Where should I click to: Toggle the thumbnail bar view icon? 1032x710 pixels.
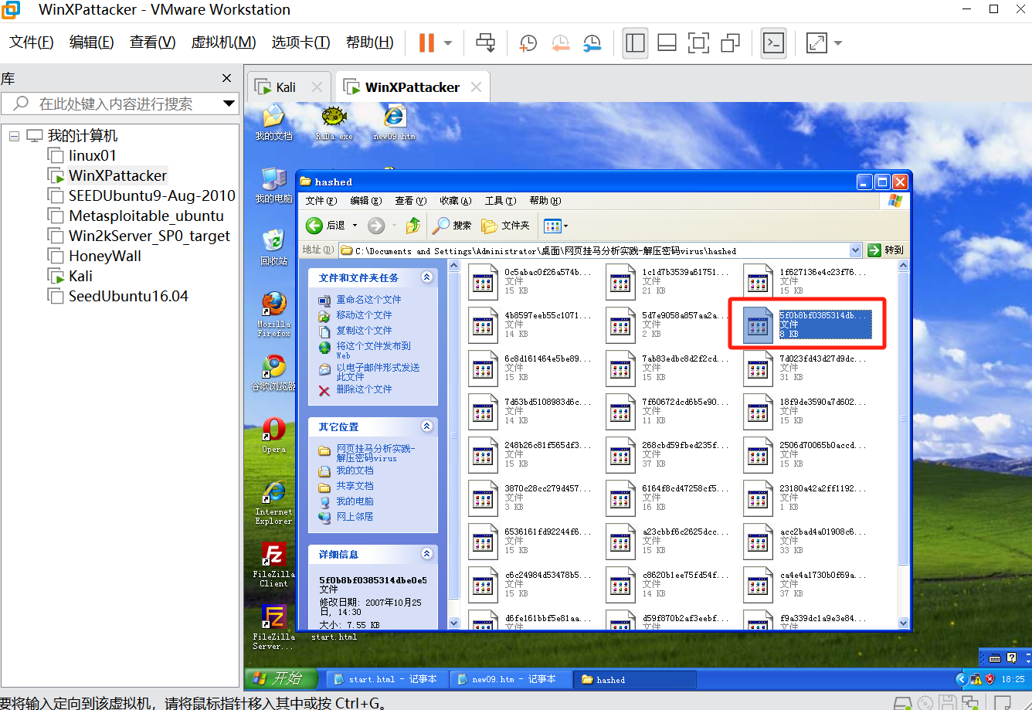click(667, 43)
